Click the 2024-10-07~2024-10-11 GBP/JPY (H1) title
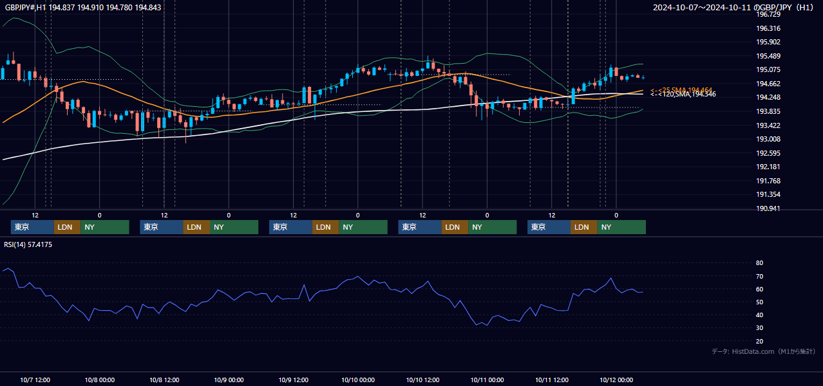 click(733, 8)
